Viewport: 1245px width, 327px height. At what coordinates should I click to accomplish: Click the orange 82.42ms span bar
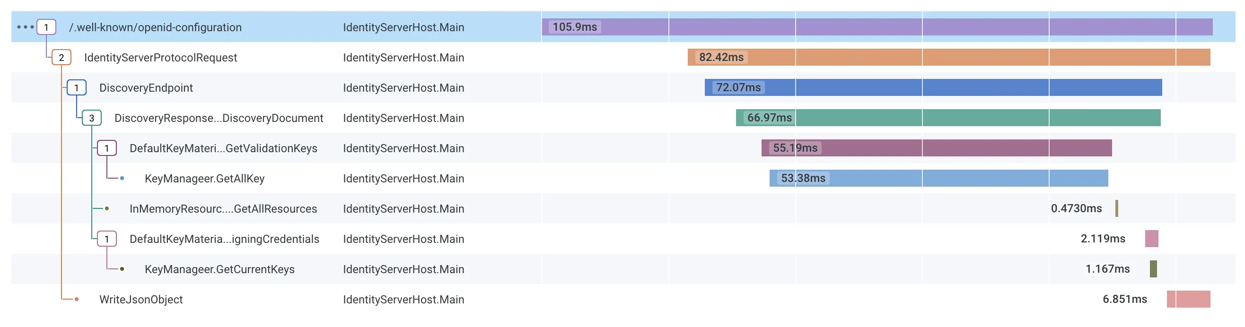(948, 58)
